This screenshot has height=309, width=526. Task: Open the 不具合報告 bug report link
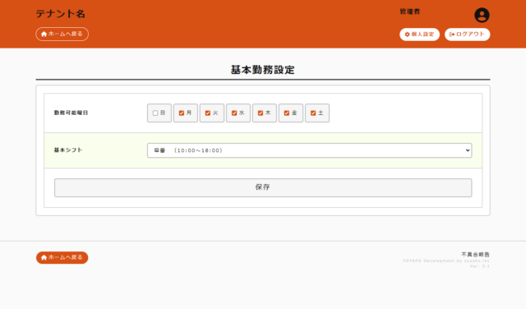tap(475, 254)
